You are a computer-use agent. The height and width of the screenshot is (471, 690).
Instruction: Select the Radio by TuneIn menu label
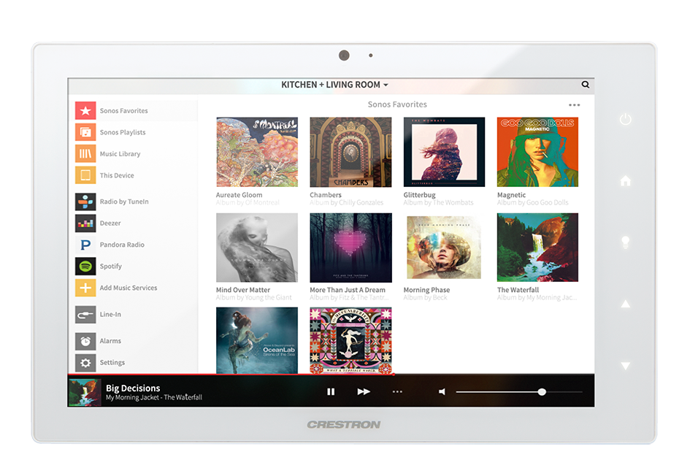tap(124, 202)
